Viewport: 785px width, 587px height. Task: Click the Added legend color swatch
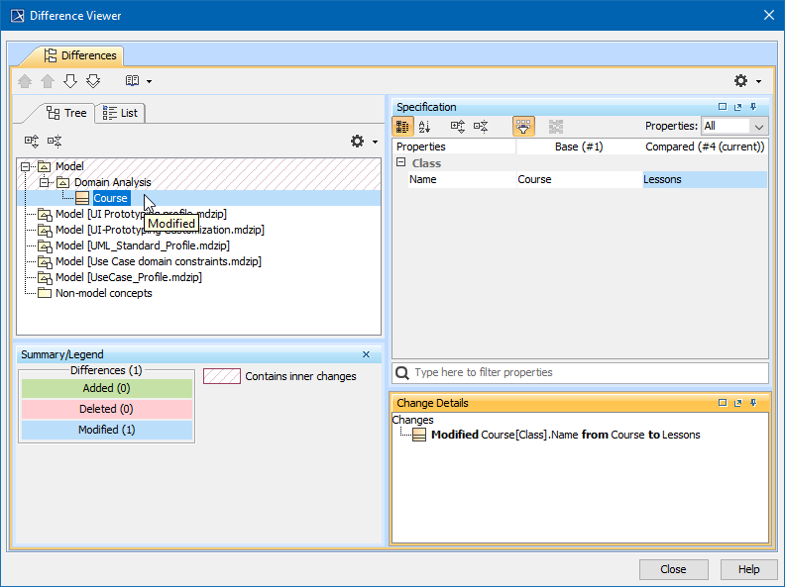coord(107,388)
